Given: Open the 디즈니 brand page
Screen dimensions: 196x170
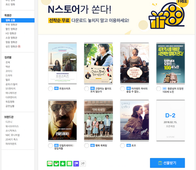Looking at the screenshot, I should pyautogui.click(x=9, y=122).
